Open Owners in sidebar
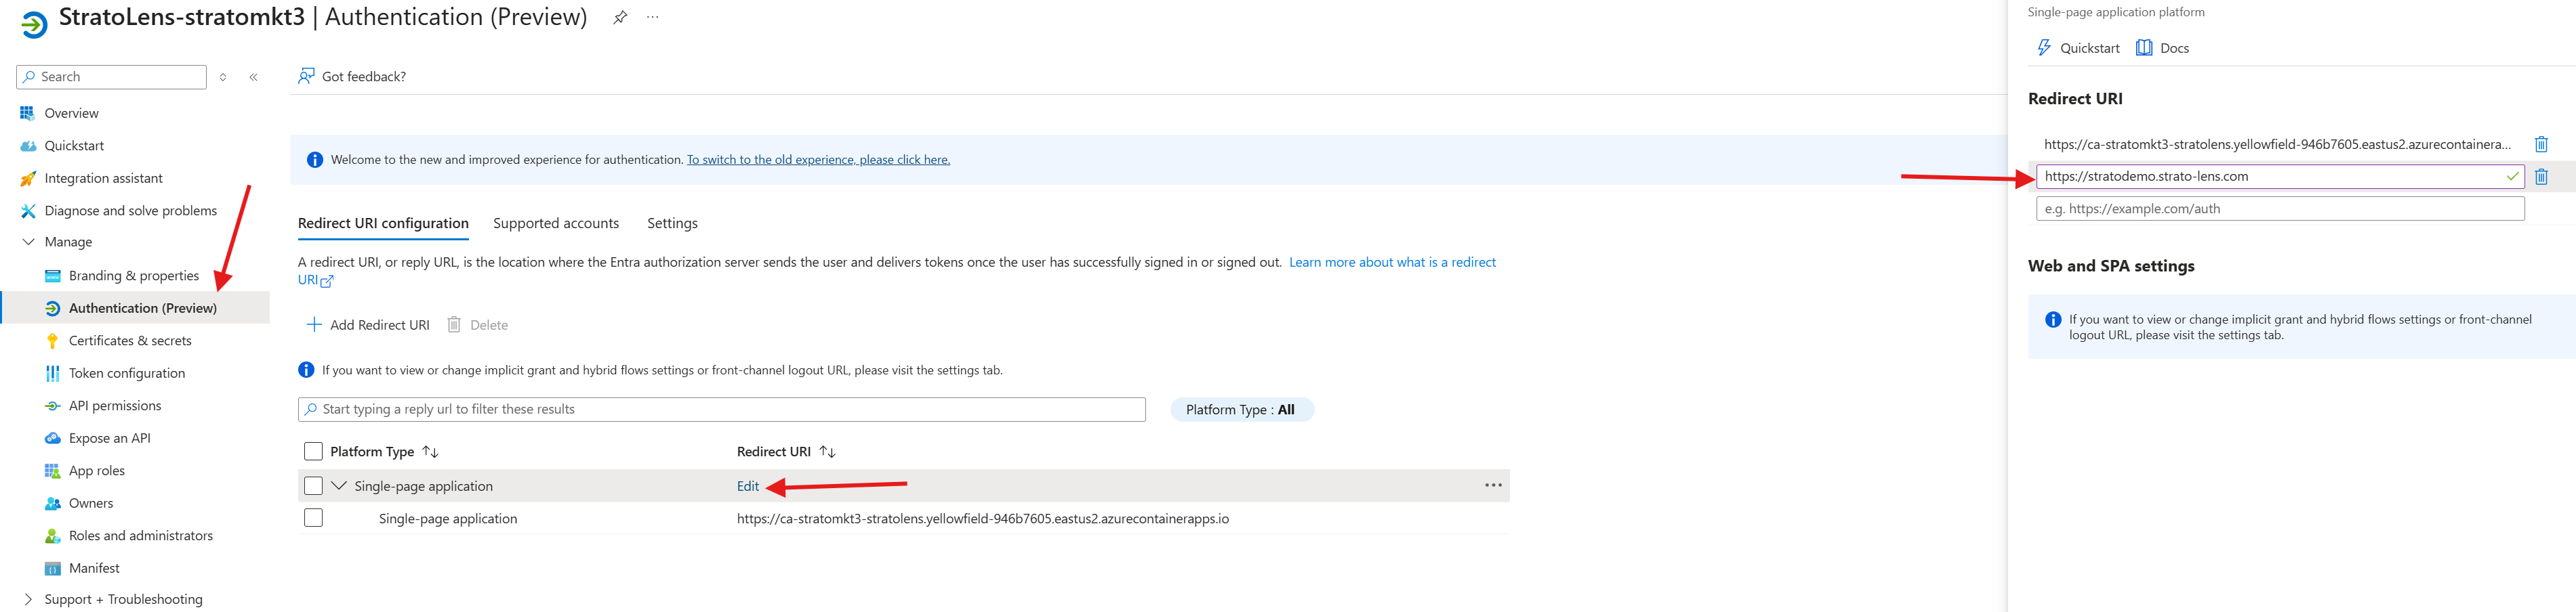Viewport: 2576px width, 612px height. [91, 503]
